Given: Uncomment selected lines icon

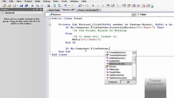Looking at the screenshot, I should pyautogui.click(x=59, y=5).
